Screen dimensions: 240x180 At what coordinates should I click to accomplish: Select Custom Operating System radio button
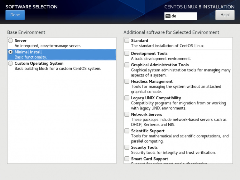pyautogui.click(x=11, y=63)
